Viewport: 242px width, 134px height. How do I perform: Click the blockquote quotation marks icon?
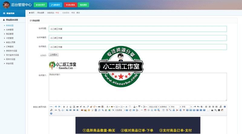point(99,107)
